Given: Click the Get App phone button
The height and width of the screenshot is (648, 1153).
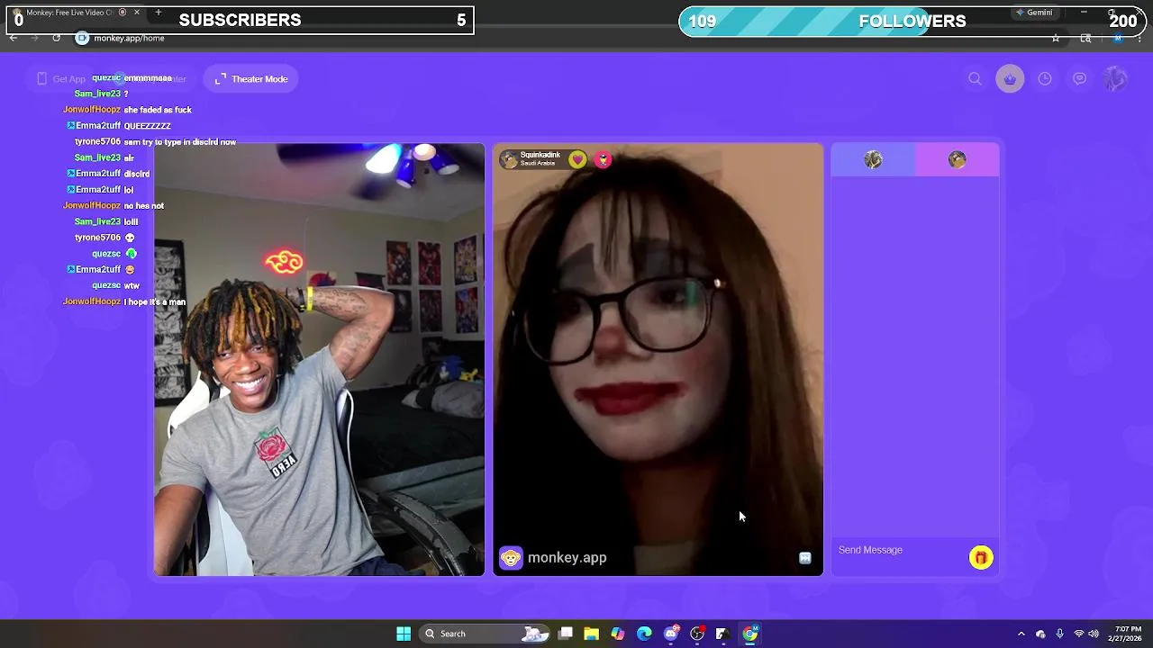Looking at the screenshot, I should (x=61, y=79).
